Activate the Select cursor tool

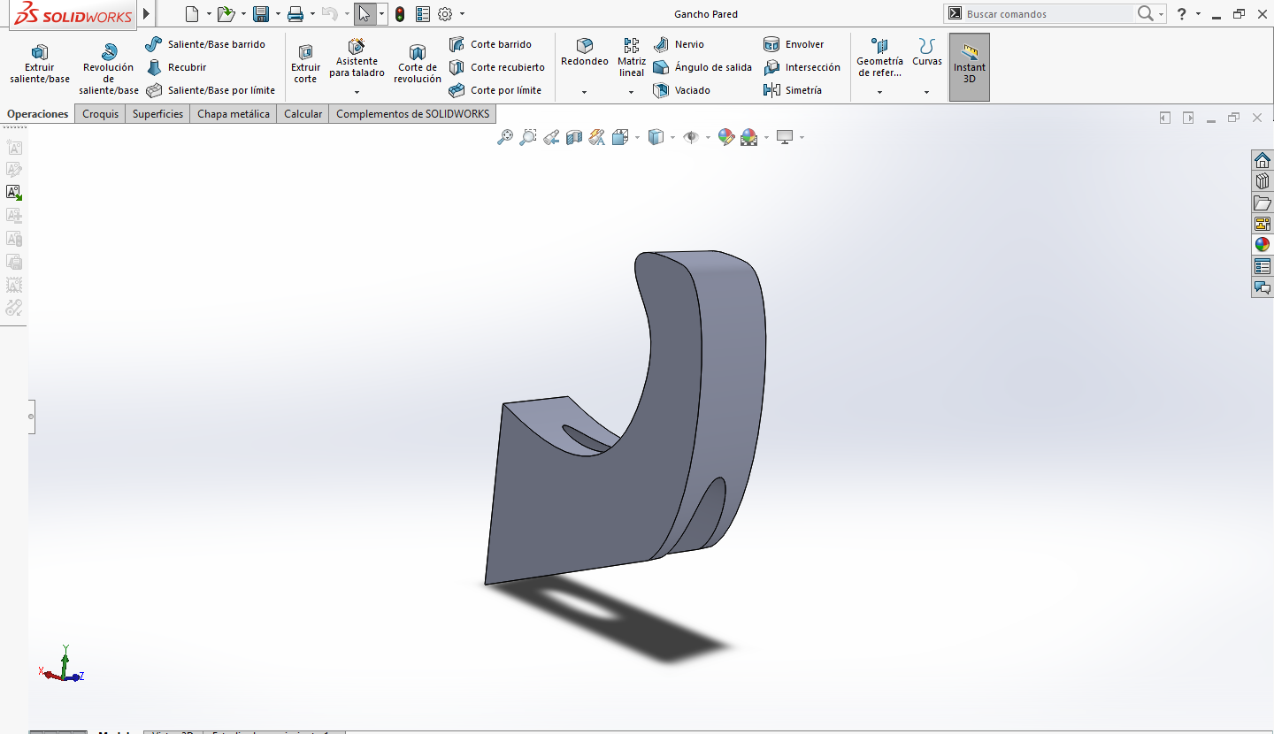(x=365, y=13)
